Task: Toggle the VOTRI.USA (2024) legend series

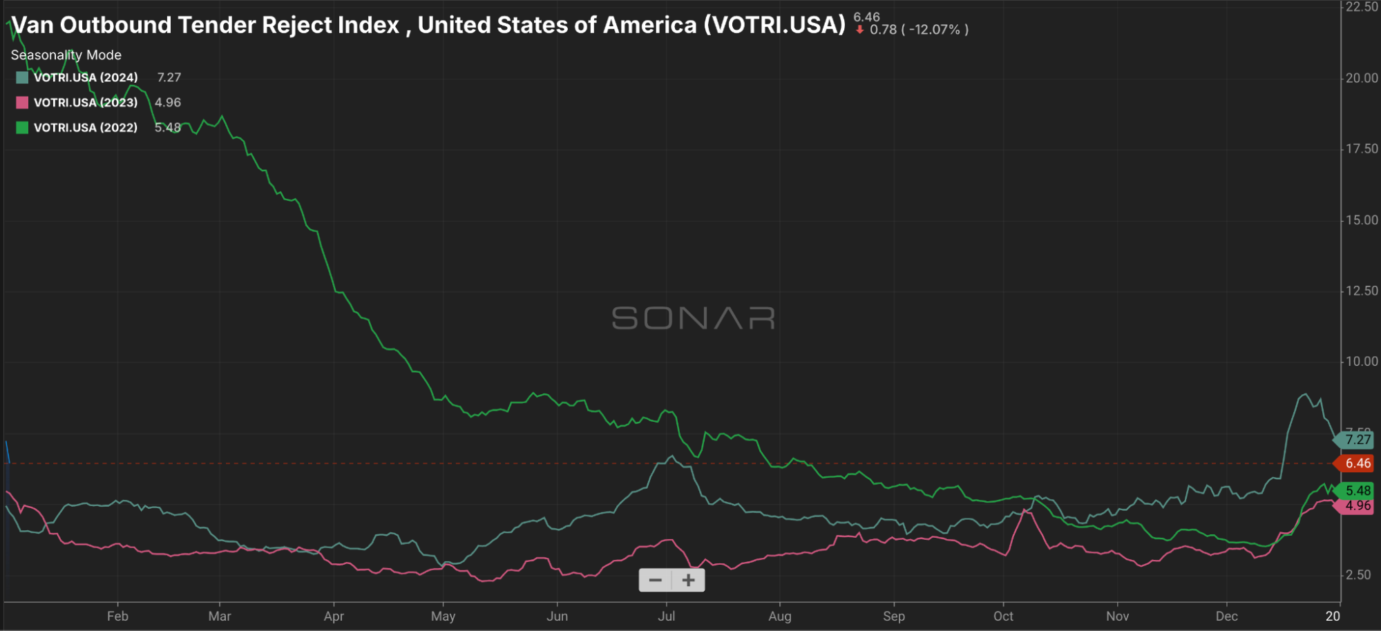Action: [86, 77]
